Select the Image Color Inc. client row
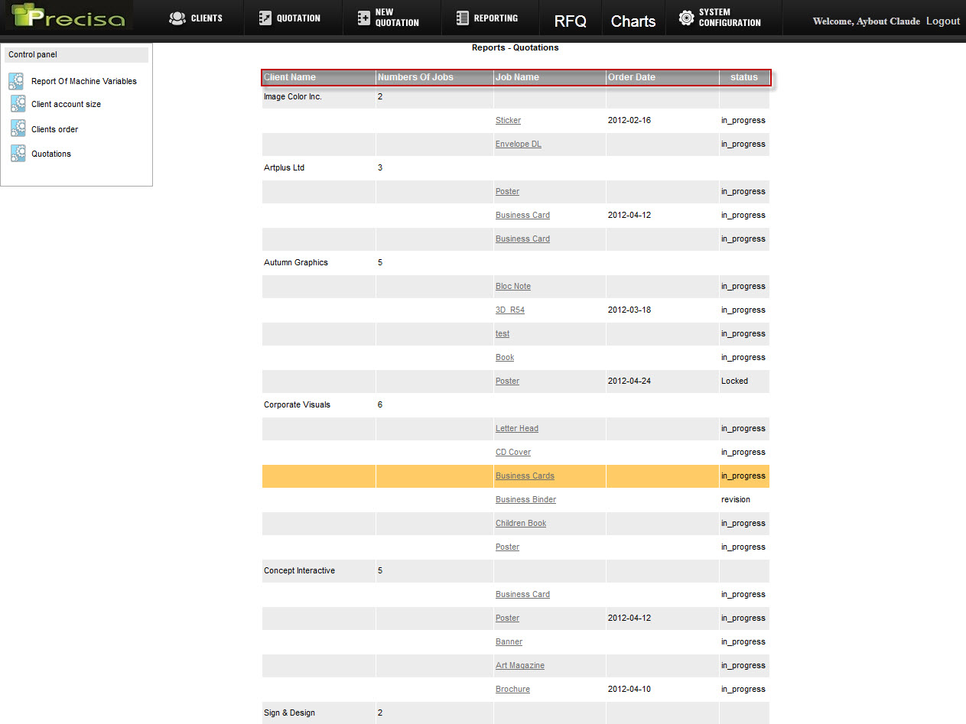This screenshot has width=966, height=724. [x=516, y=96]
